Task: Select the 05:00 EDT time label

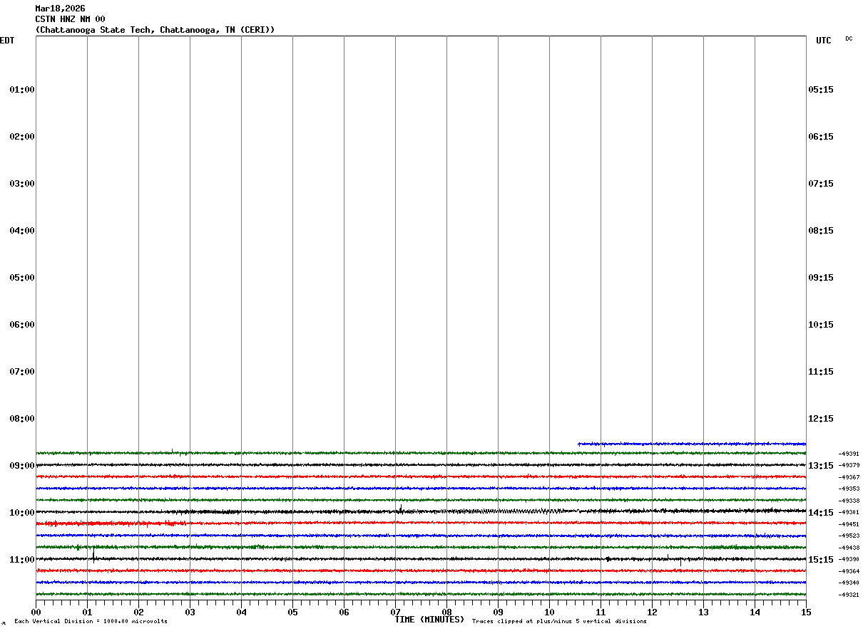Action: [x=22, y=278]
